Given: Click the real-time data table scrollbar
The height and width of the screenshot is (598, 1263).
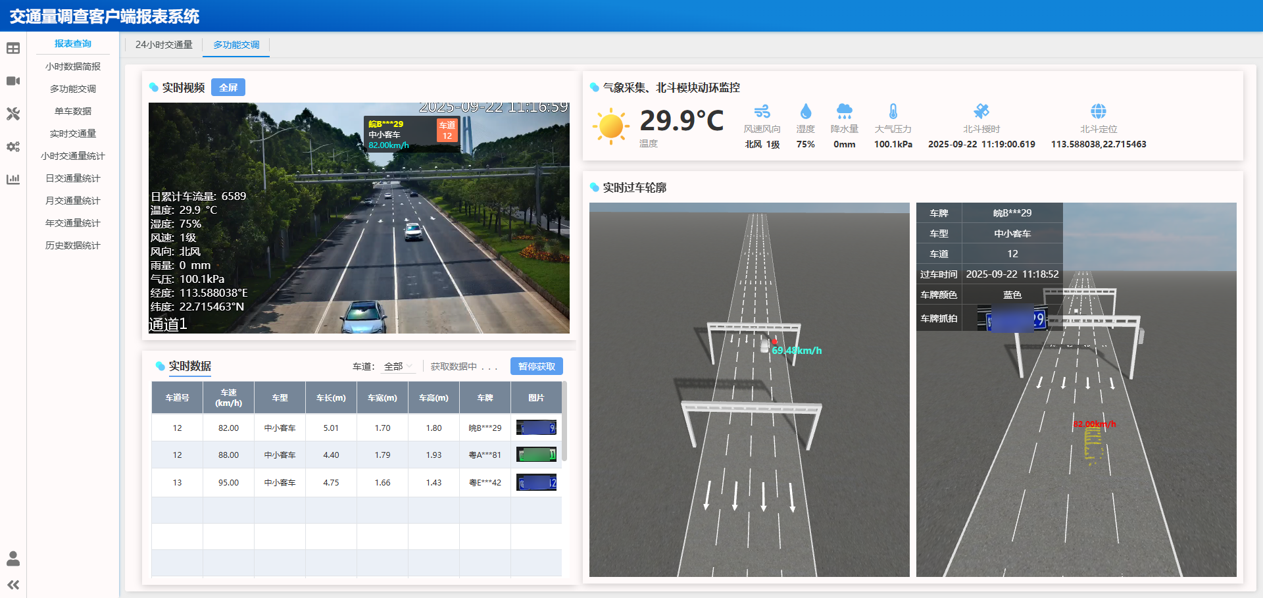Looking at the screenshot, I should [x=564, y=421].
